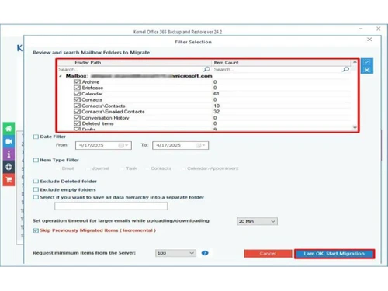
Task: Select Task item type option
Action: [129, 168]
